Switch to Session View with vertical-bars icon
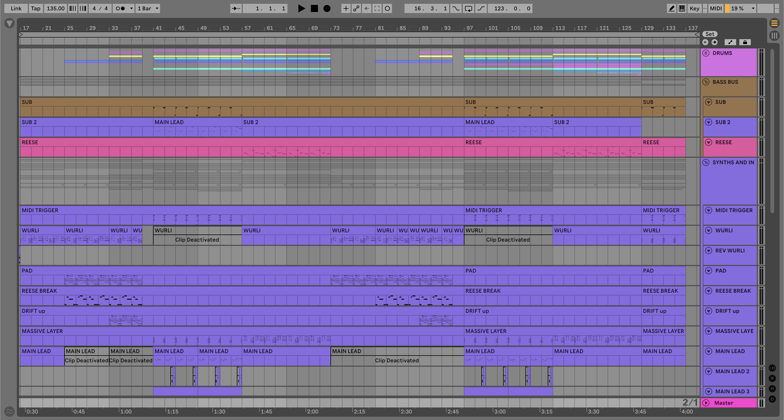This screenshot has height=420, width=784. 774,36
